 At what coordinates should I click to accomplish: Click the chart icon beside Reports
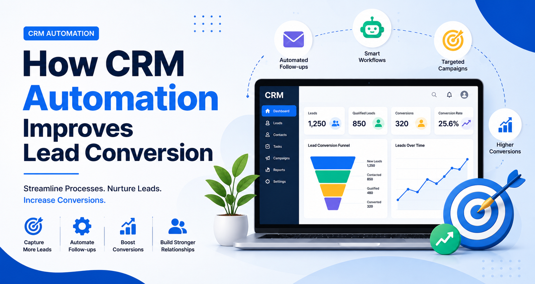(x=267, y=170)
